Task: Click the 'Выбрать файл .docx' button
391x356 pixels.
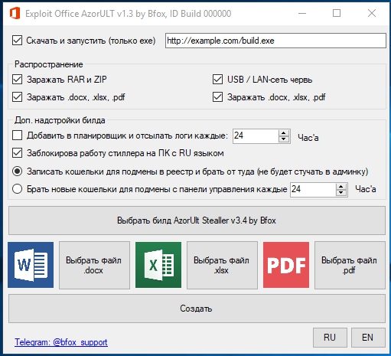Action: tap(94, 265)
